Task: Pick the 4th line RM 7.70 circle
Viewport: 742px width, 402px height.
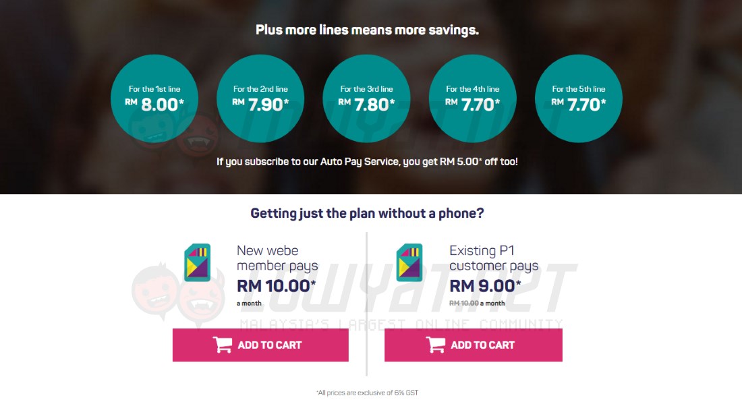Action: click(473, 98)
